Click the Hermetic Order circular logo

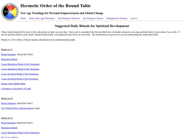tap(10, 12)
